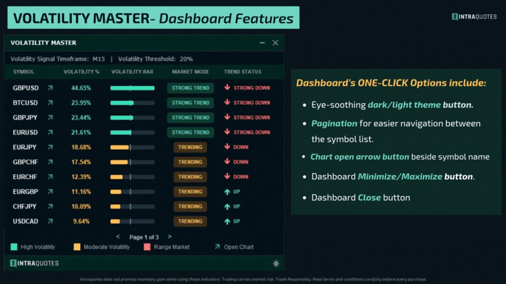Click TRENDING badge in USDCAD row
Screen dimensions: 506x284
tap(190, 221)
